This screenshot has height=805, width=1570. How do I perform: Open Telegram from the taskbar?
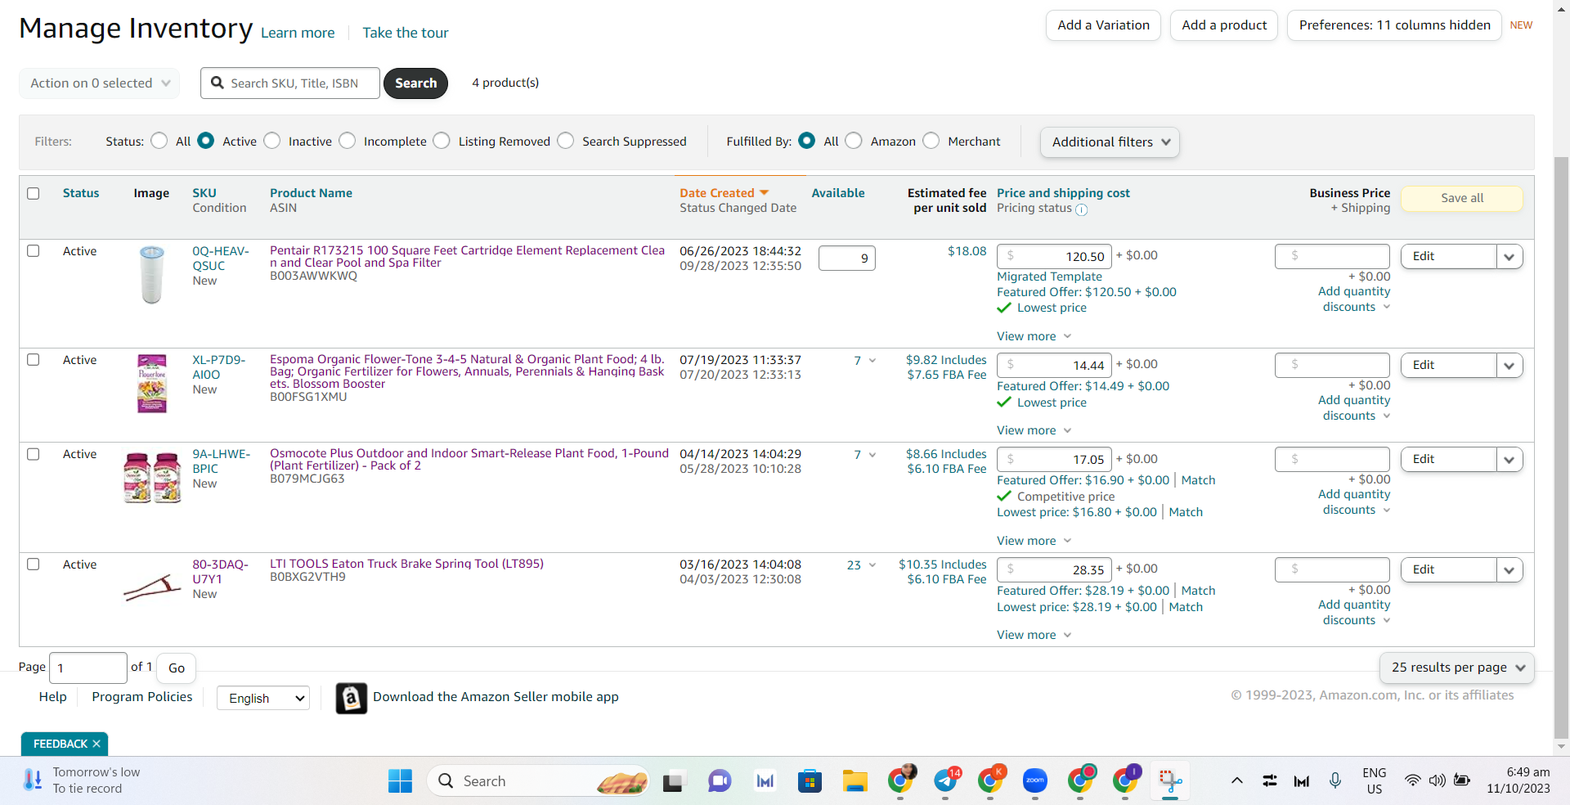click(946, 780)
